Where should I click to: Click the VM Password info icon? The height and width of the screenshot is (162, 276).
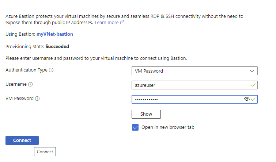point(37,99)
